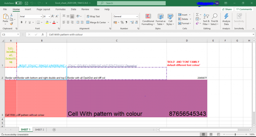Click the red Font Color A

(54, 22)
